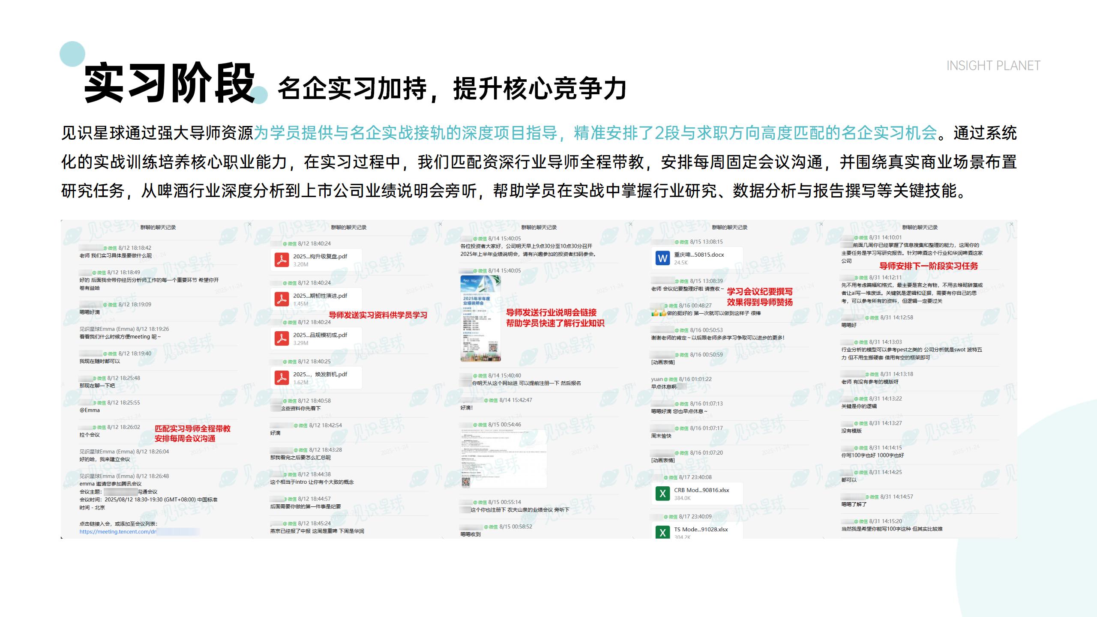Close the second chat record panel with PDFs
The image size is (1097, 617).
440,224
